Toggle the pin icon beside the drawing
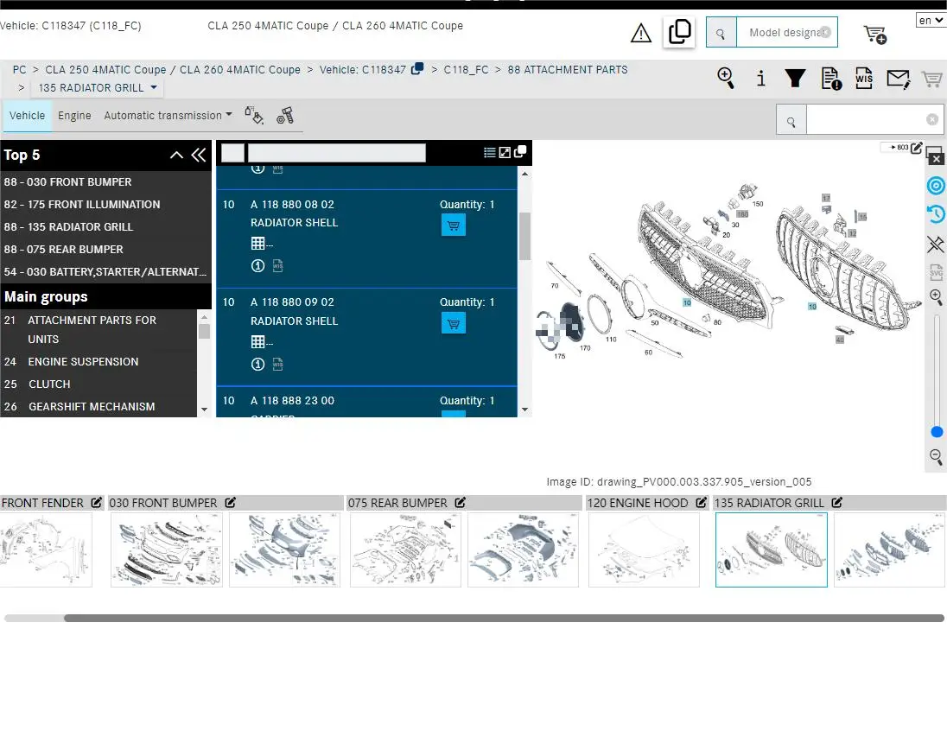 click(936, 244)
